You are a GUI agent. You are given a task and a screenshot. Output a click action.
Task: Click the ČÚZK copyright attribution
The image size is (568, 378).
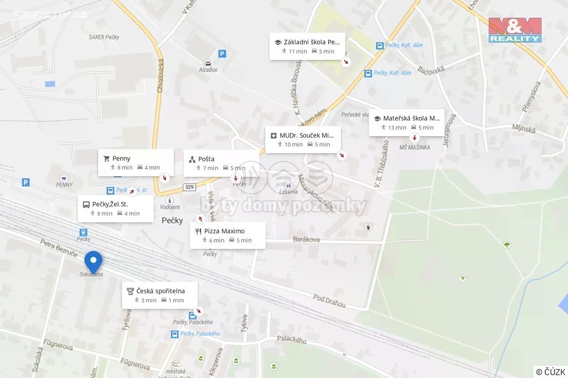coord(551,372)
